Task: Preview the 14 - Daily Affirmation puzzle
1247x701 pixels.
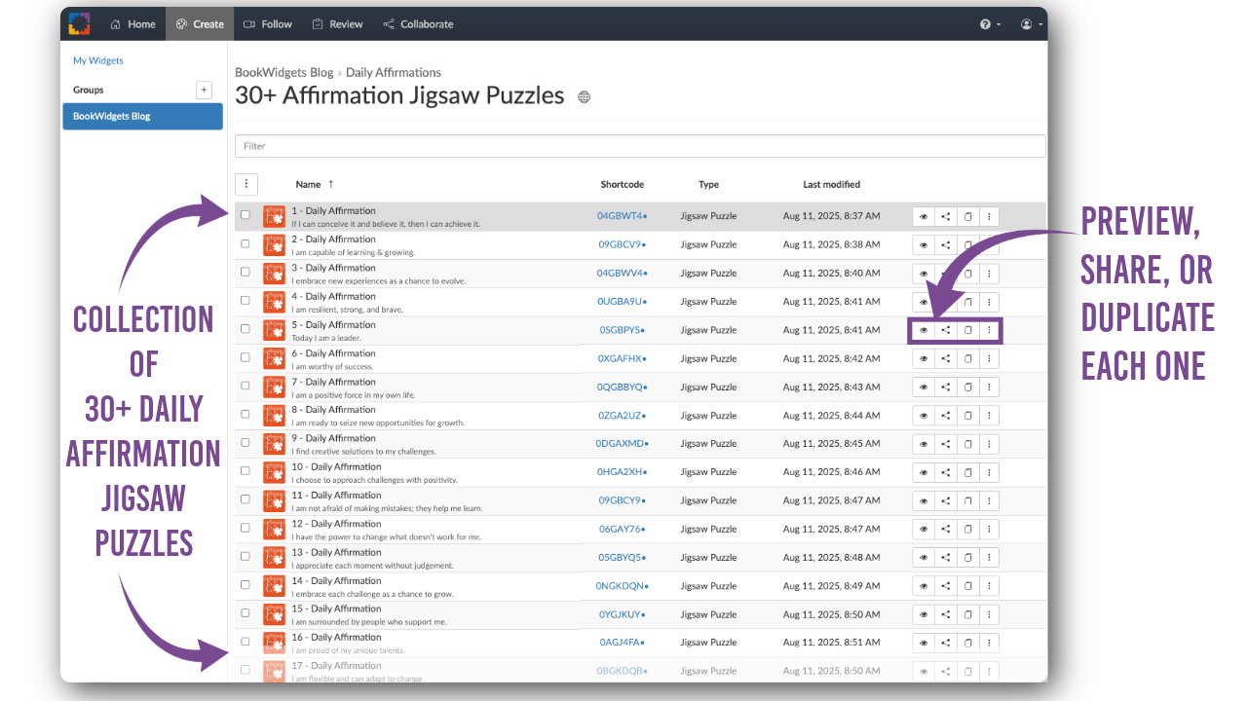Action: point(924,586)
